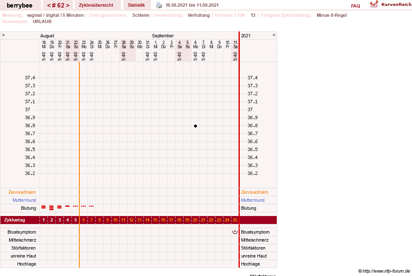The height and width of the screenshot is (276, 412).
Task: Go to previous cycle with left arrow
Action: [49, 5]
